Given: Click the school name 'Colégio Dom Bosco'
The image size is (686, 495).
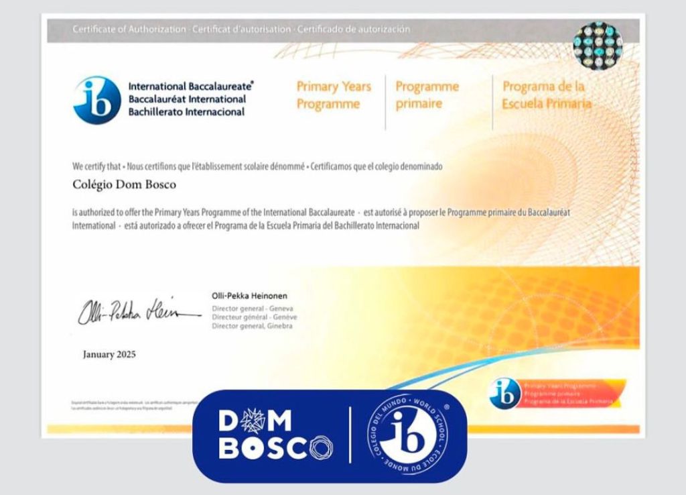Looking at the screenshot, I should pyautogui.click(x=124, y=184).
